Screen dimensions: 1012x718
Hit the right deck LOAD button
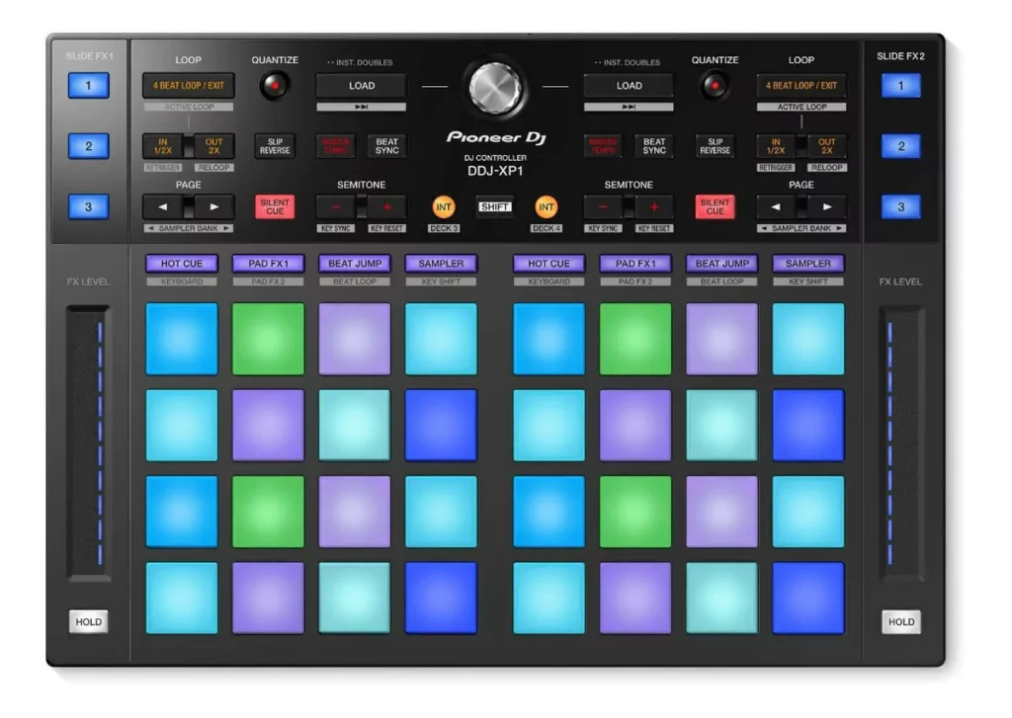[629, 86]
